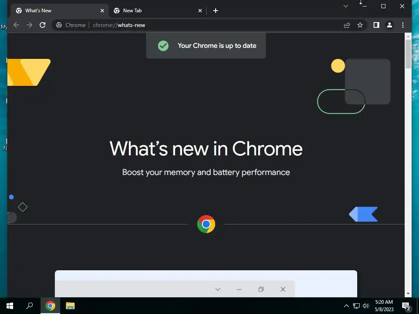Screen dimensions: 419x314
Task: Click 'What's new in Chrome' heading
Action: coord(206,148)
